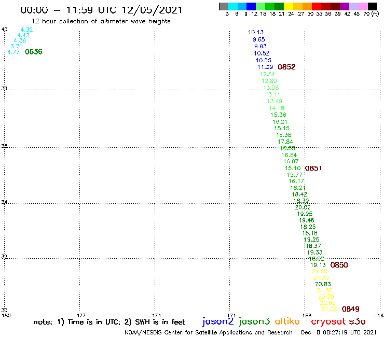Click the wave height value '4.38'
The height and width of the screenshot is (337, 384).
click(20, 40)
